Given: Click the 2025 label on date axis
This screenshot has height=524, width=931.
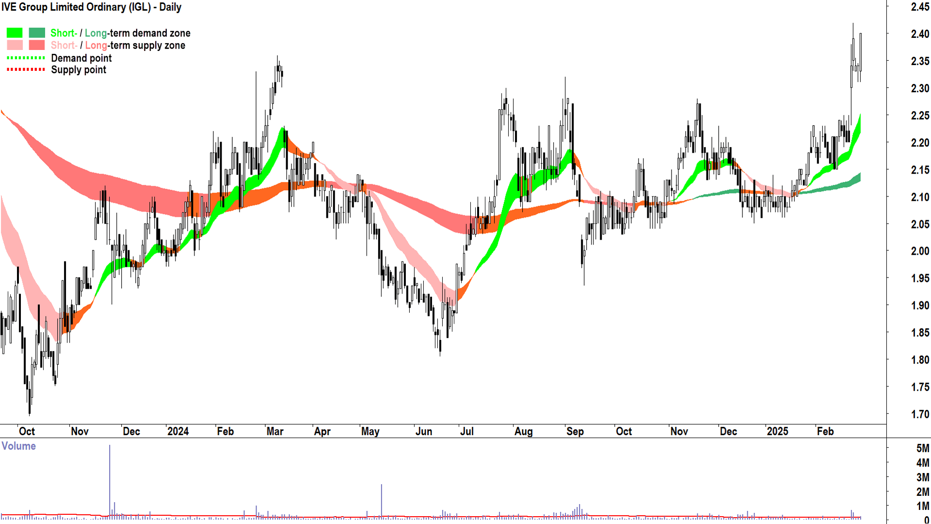Looking at the screenshot, I should click(777, 431).
